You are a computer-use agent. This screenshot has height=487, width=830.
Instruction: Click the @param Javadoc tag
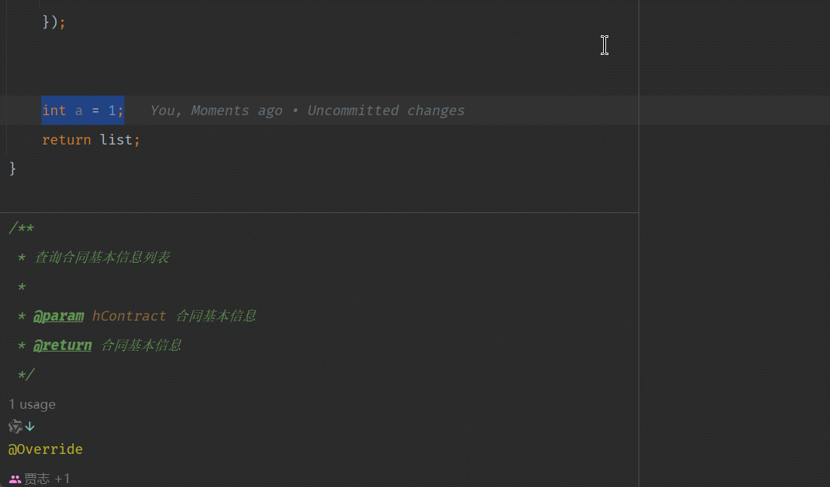point(58,316)
